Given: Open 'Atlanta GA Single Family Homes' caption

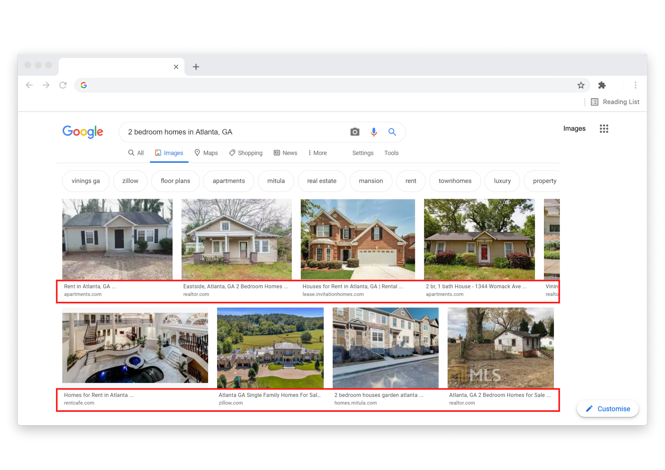Looking at the screenshot, I should pyautogui.click(x=270, y=395).
